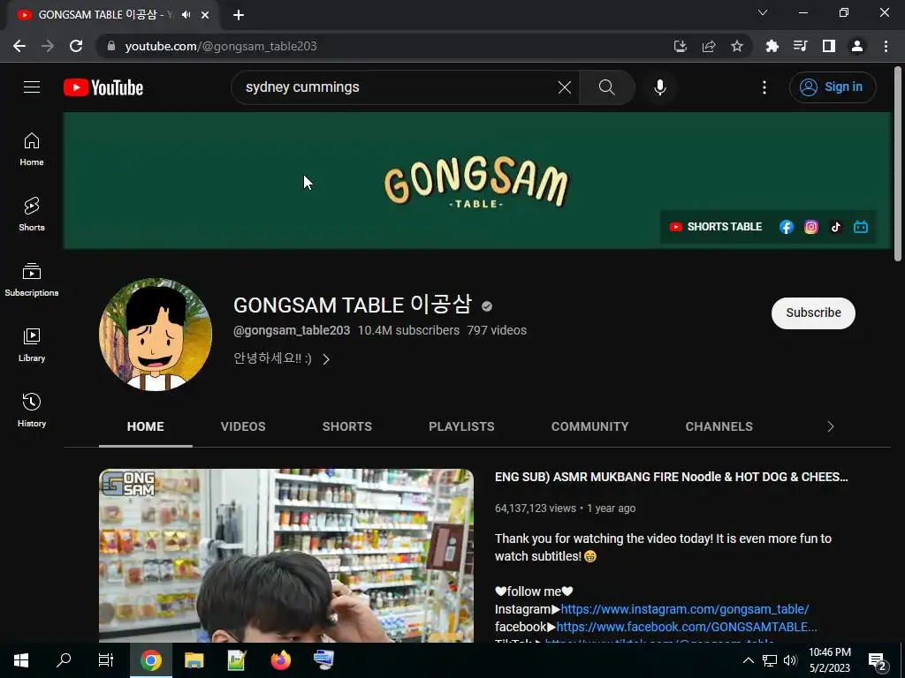The image size is (905, 678).
Task: Switch to the VIDEOS tab
Action: click(x=243, y=426)
